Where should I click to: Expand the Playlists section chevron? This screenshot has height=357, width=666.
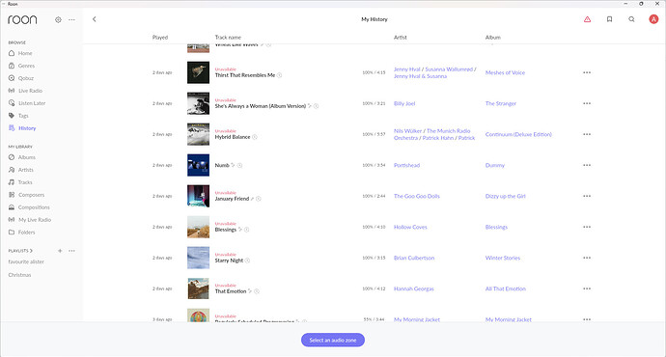31,251
